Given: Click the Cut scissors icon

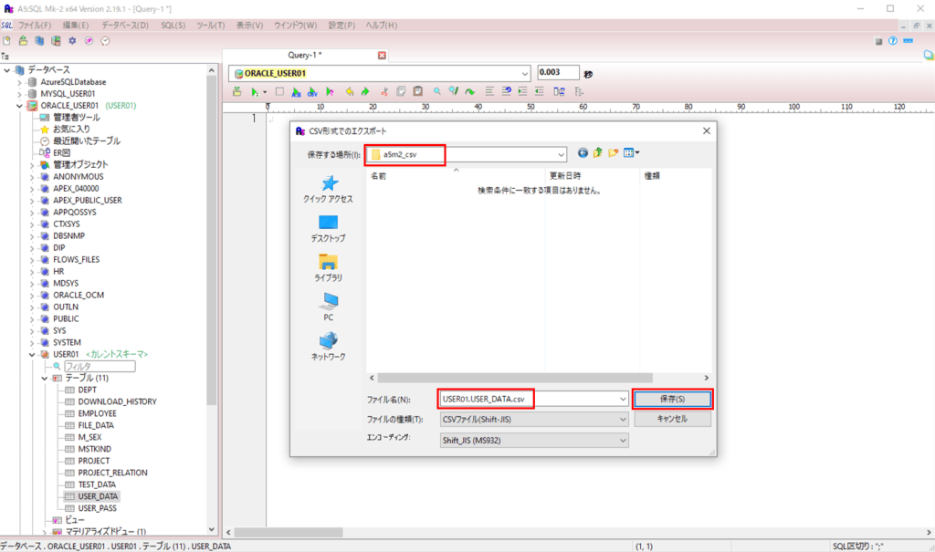Looking at the screenshot, I should tap(383, 91).
